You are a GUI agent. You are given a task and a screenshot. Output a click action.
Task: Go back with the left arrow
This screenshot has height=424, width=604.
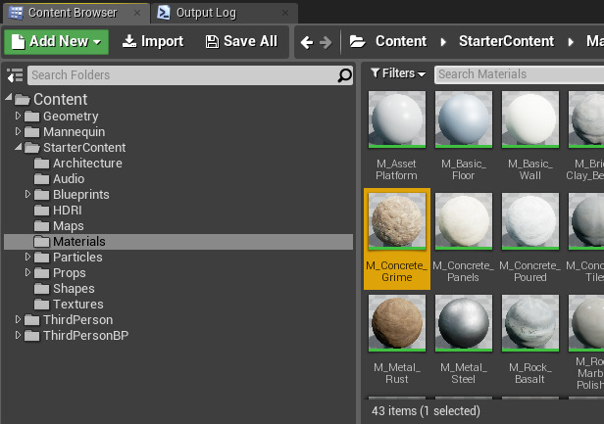click(307, 42)
